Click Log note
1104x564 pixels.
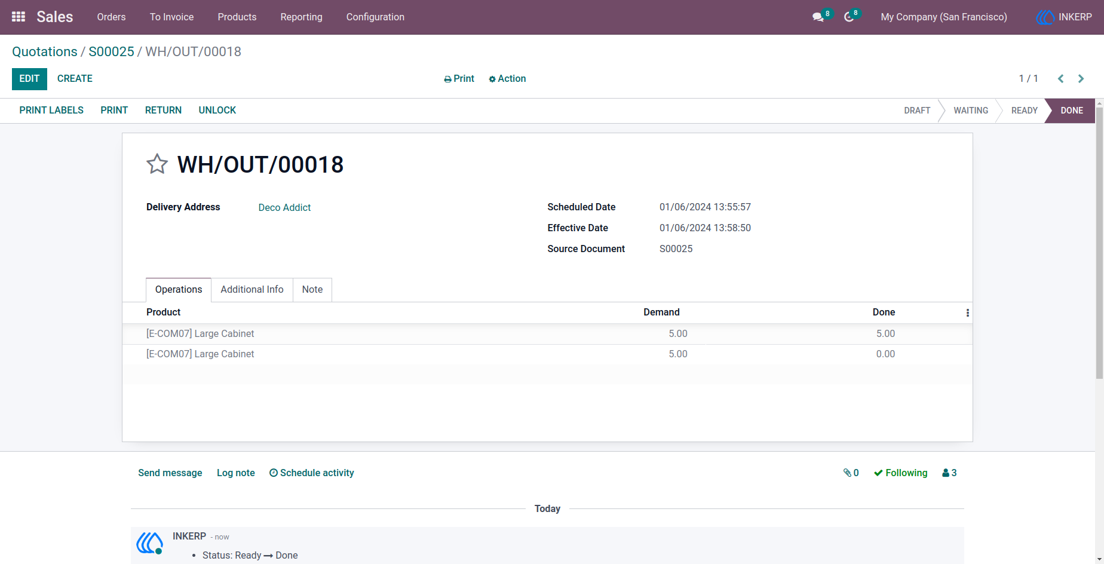tap(236, 473)
